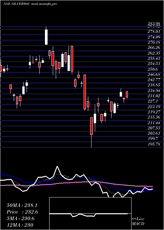Click the 231.02 price axis label
The image size is (164, 230).
point(154,96)
